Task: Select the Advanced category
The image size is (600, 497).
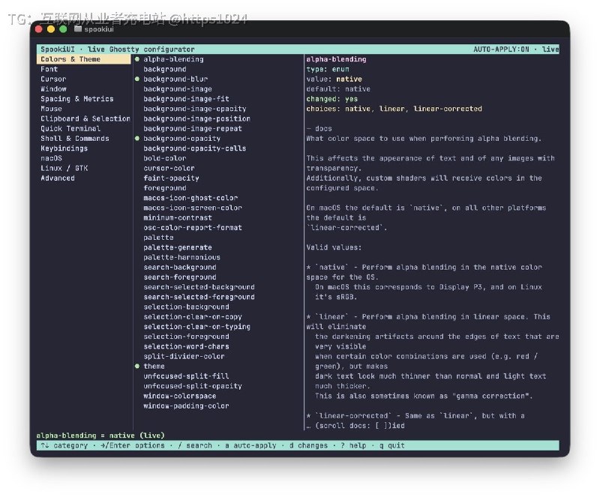Action: [58, 178]
